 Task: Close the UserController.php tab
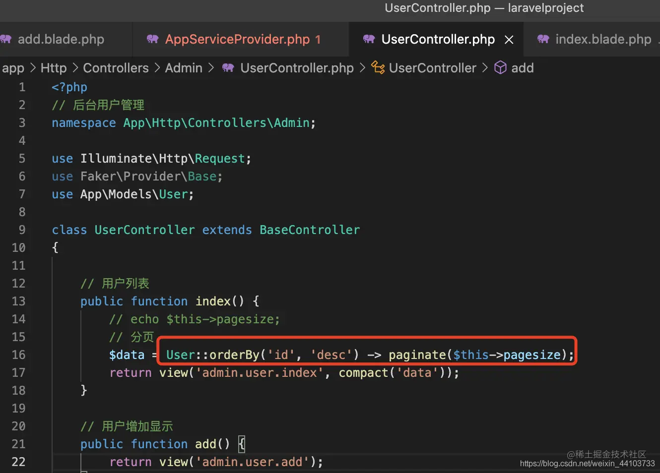pyautogui.click(x=509, y=40)
